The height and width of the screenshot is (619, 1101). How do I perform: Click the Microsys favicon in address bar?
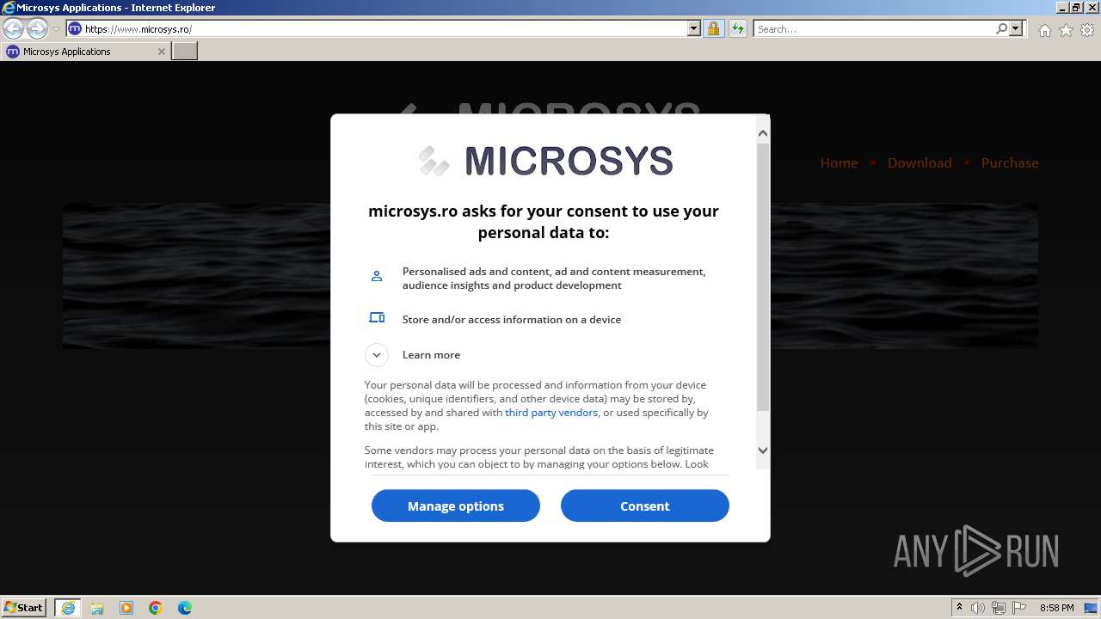click(x=75, y=29)
